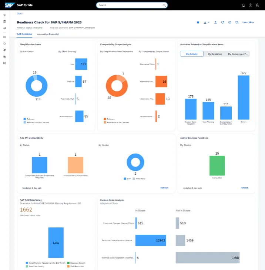Open the circular cycle sidebar icon

point(5,43)
